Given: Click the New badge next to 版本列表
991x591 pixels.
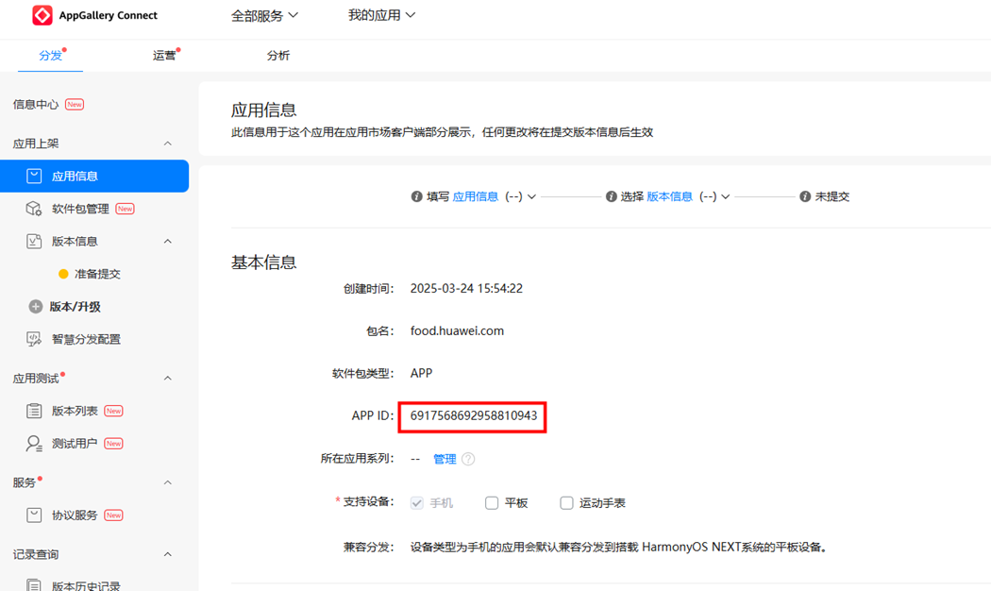Looking at the screenshot, I should point(114,411).
